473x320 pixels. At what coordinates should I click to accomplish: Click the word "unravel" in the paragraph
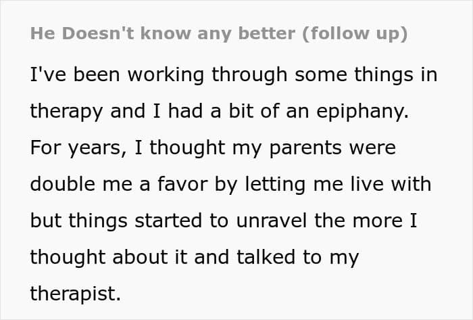click(275, 221)
